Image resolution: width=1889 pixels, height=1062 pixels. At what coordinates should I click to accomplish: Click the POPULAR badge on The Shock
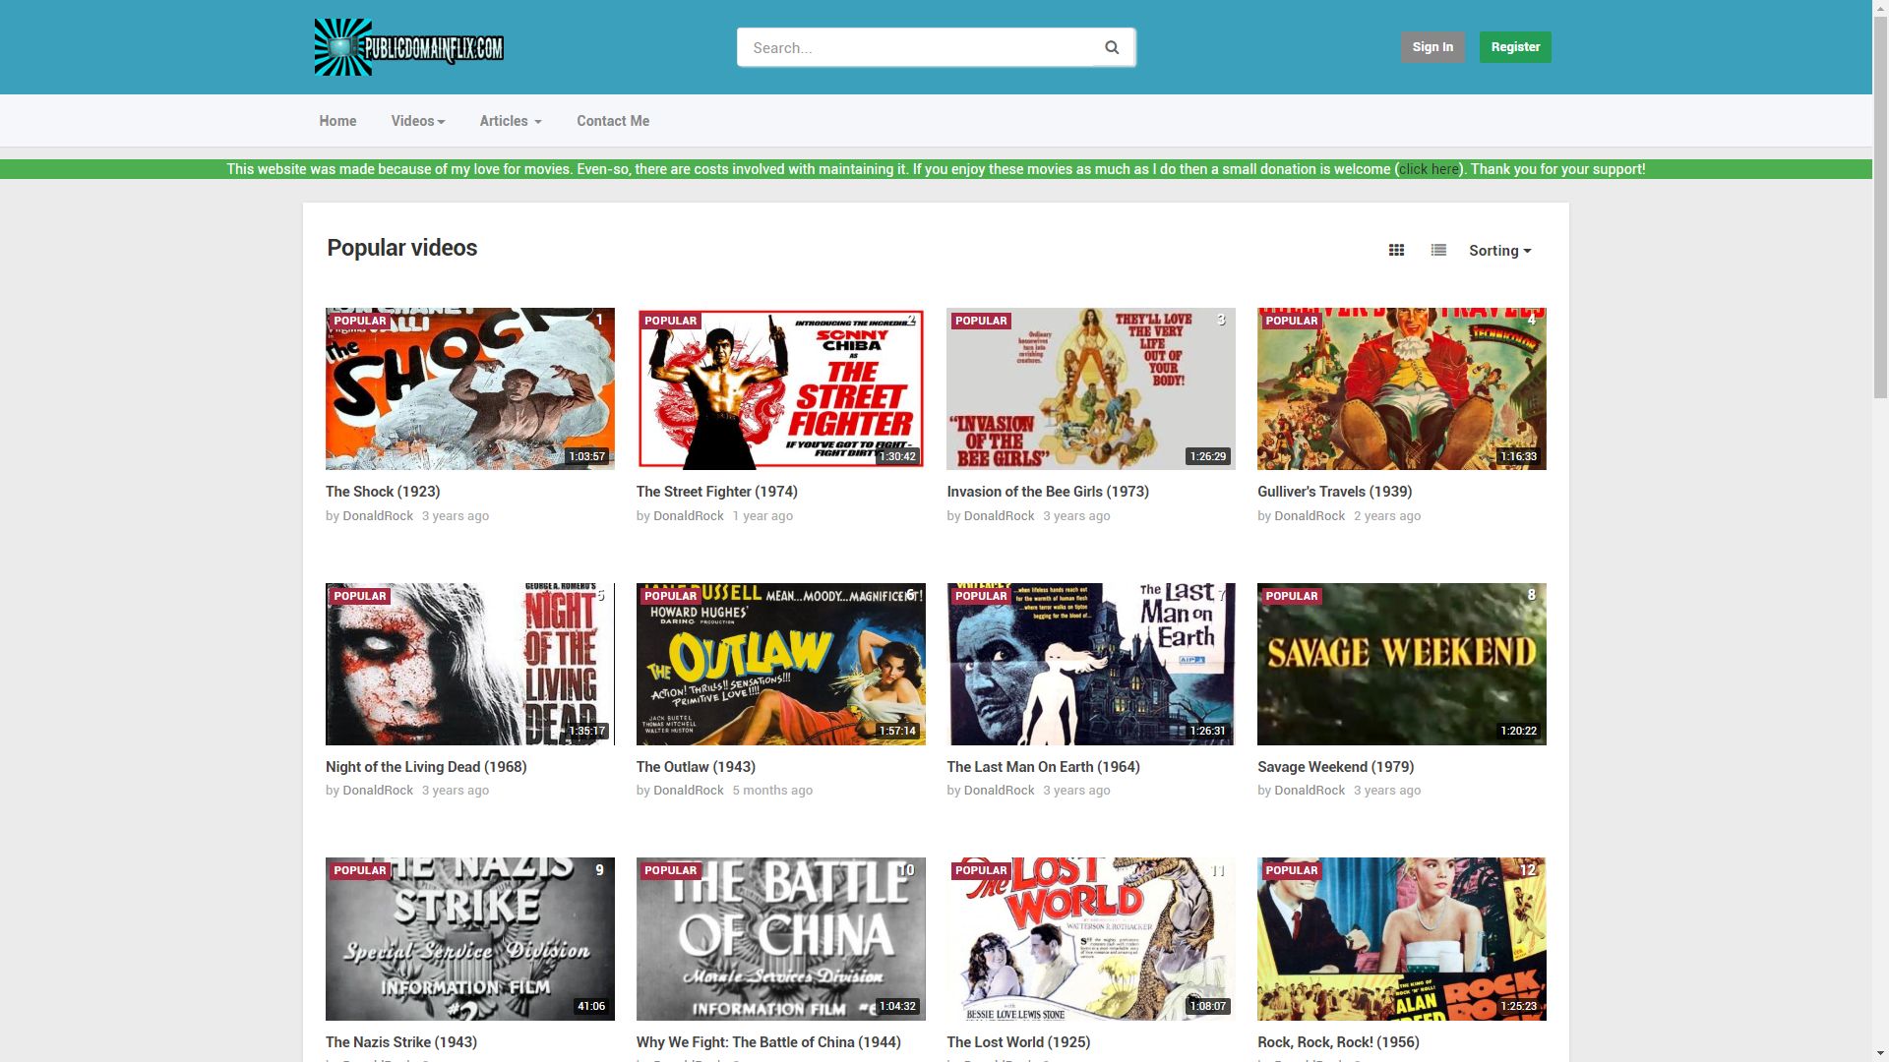(359, 321)
